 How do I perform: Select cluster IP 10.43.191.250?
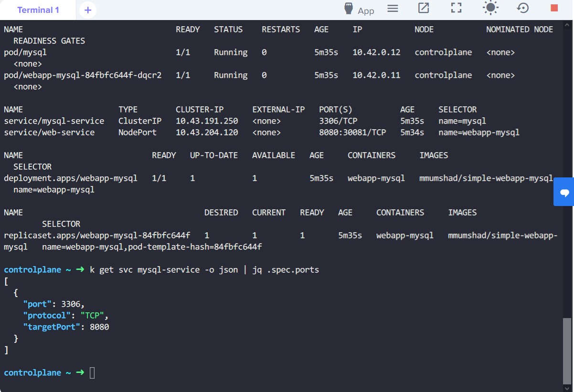click(x=207, y=121)
